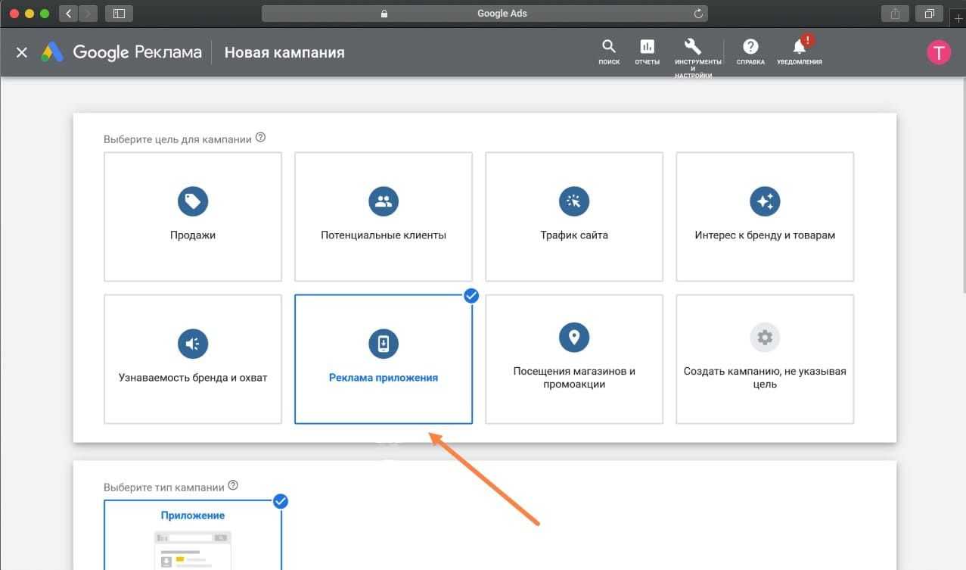Image resolution: width=966 pixels, height=570 pixels.
Task: Open the Help (Справка) question icon
Action: (x=750, y=47)
